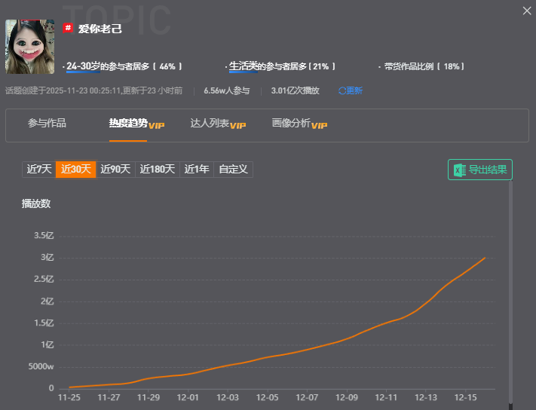This screenshot has width=536, height=410.
Task: Click the topic title 爱你老己
Action: [x=100, y=29]
